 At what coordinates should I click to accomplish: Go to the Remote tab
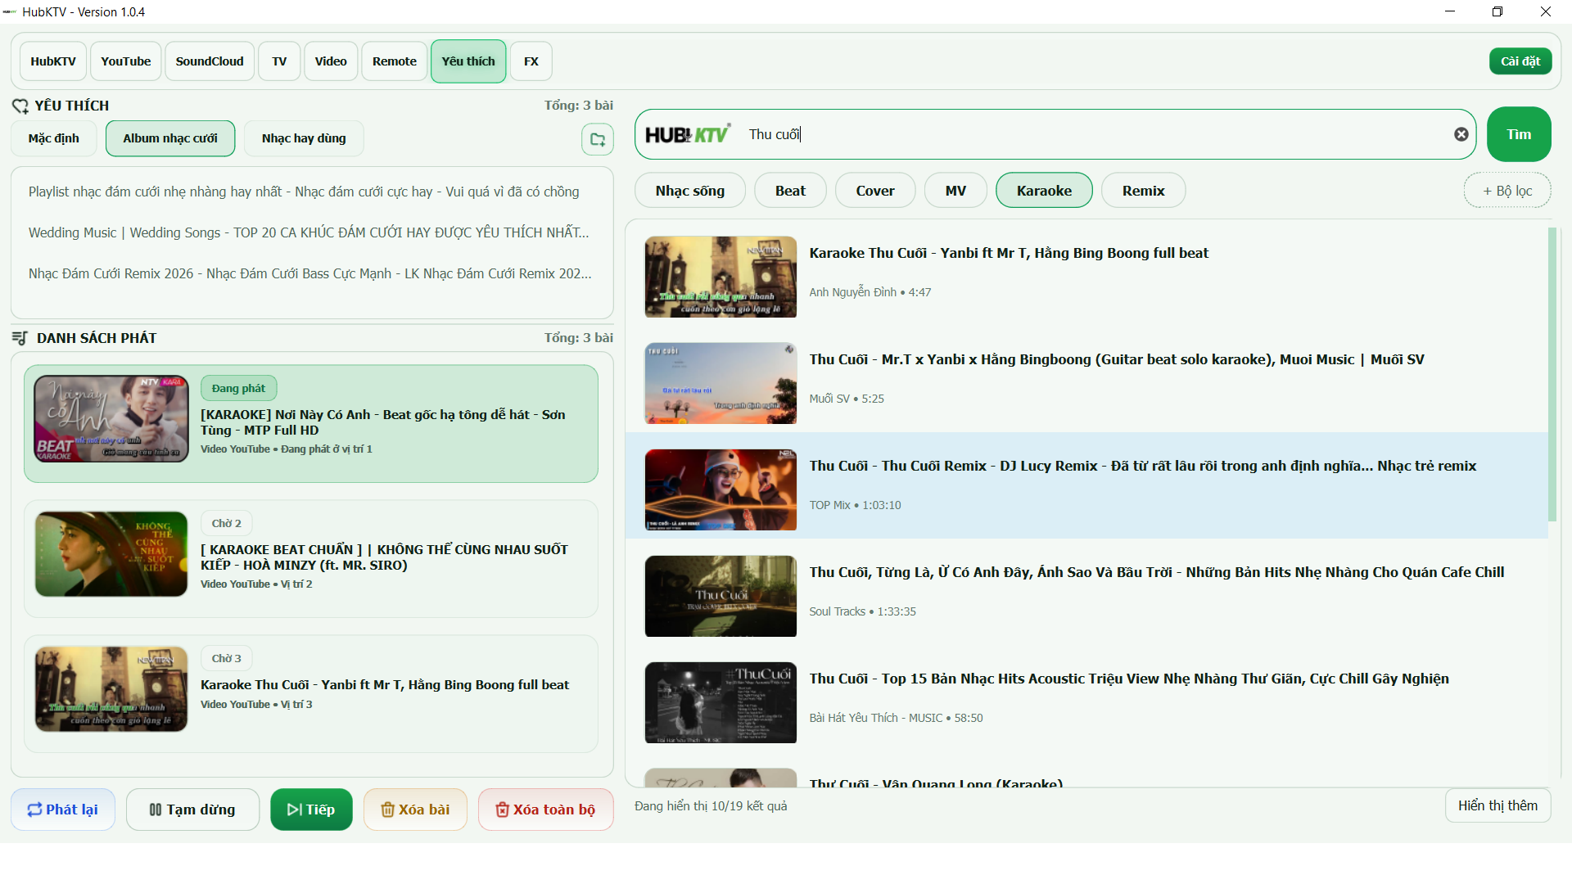click(395, 61)
